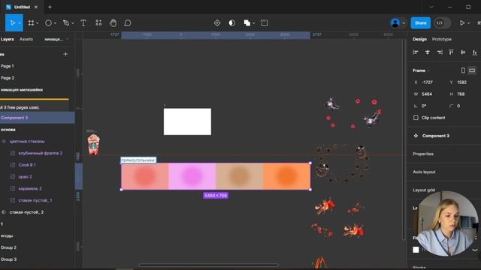
Task: Select the Hand tool
Action: point(113,23)
